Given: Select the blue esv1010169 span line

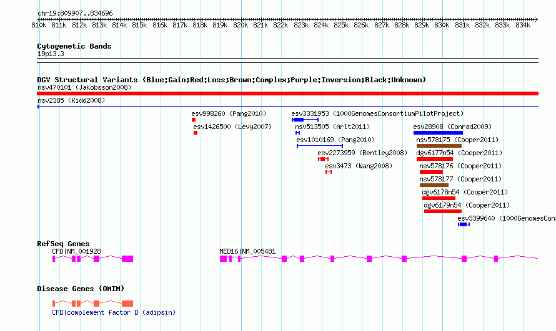Looking at the screenshot, I should pyautogui.click(x=320, y=146).
